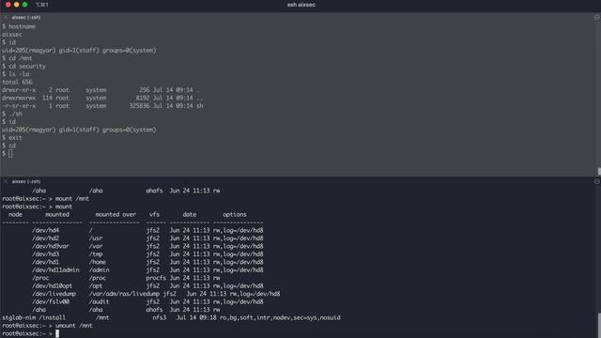Click the '$ hostname' command line
Screen dimensions: 601x338
pos(19,26)
